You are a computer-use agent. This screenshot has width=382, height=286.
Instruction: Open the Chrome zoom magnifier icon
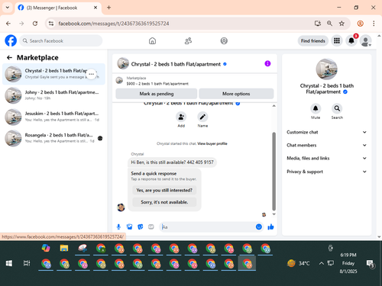click(329, 24)
